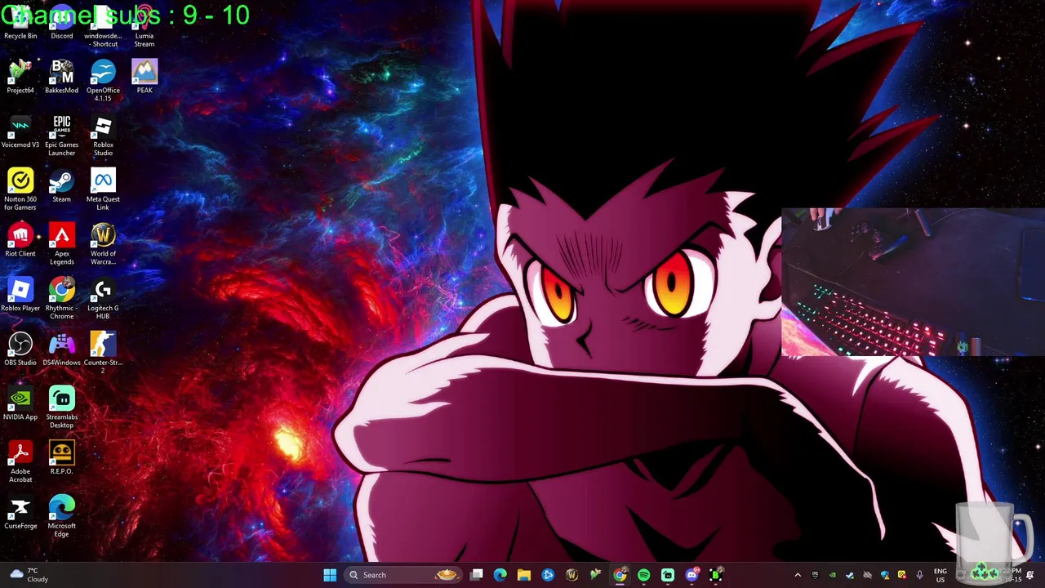
Task: Launch the Epic Games Launcher icon
Action: 62,136
